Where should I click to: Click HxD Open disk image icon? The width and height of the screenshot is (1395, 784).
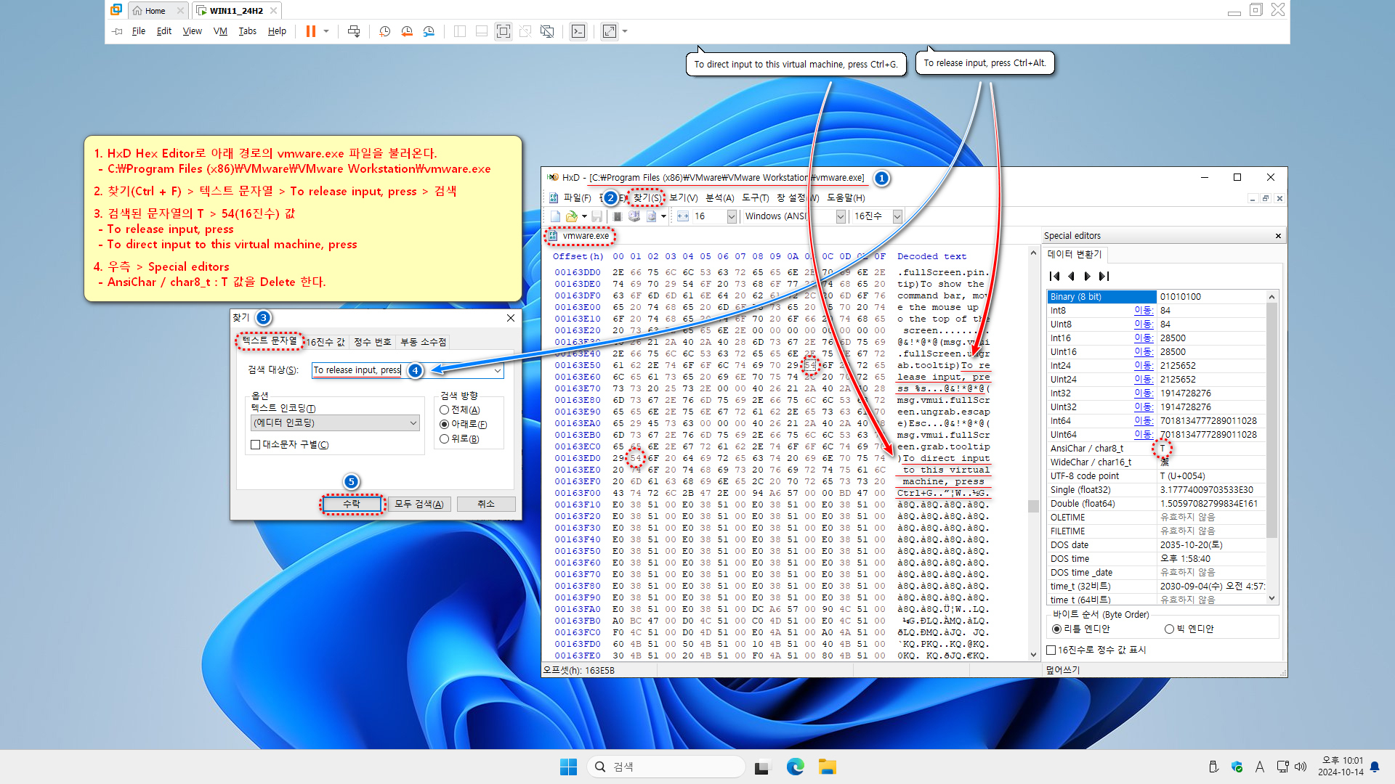pos(651,216)
